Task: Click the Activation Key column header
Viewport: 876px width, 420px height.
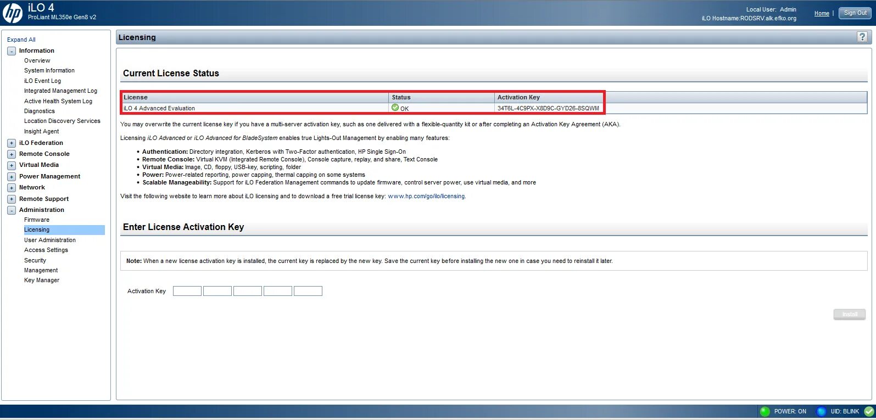Action: tap(681, 97)
